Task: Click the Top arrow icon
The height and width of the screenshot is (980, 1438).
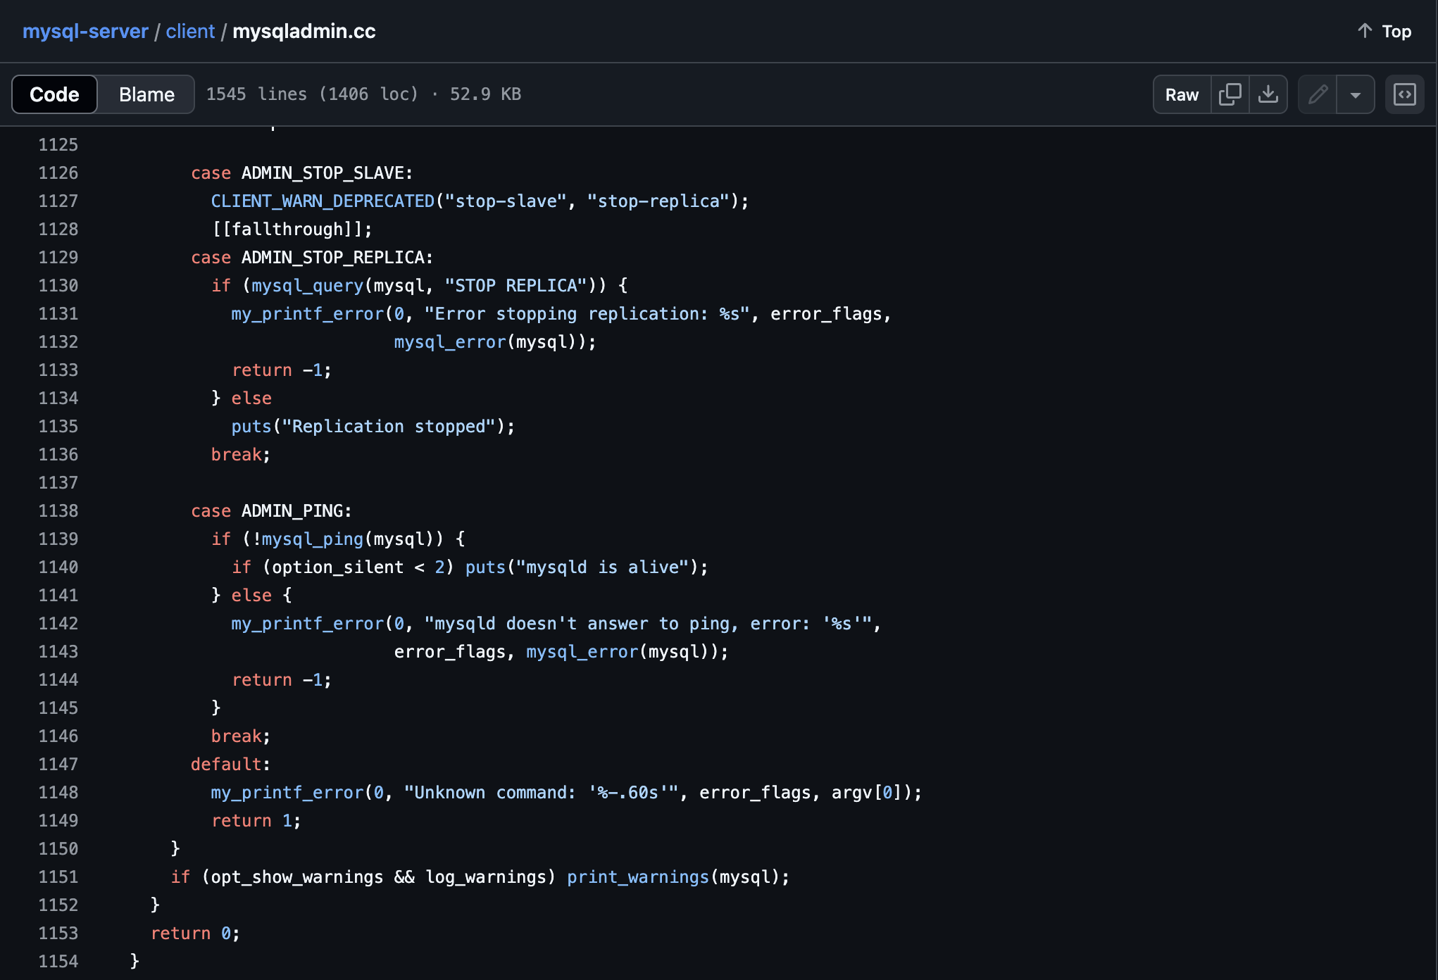Action: point(1364,31)
